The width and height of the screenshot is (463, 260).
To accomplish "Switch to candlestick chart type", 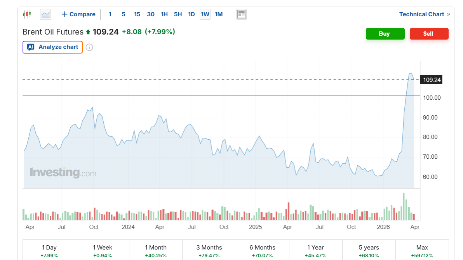I will click(x=27, y=14).
